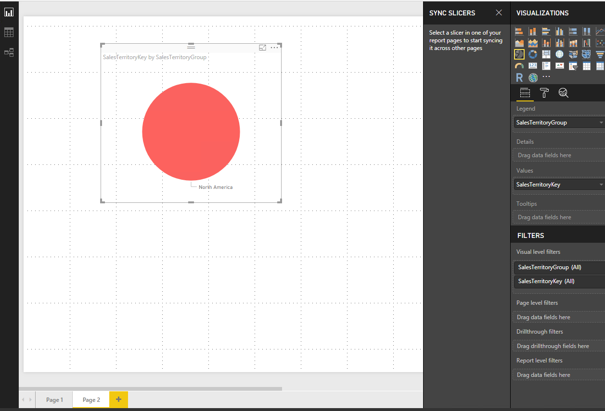Open the Data table view icon
The width and height of the screenshot is (605, 411).
tap(9, 32)
